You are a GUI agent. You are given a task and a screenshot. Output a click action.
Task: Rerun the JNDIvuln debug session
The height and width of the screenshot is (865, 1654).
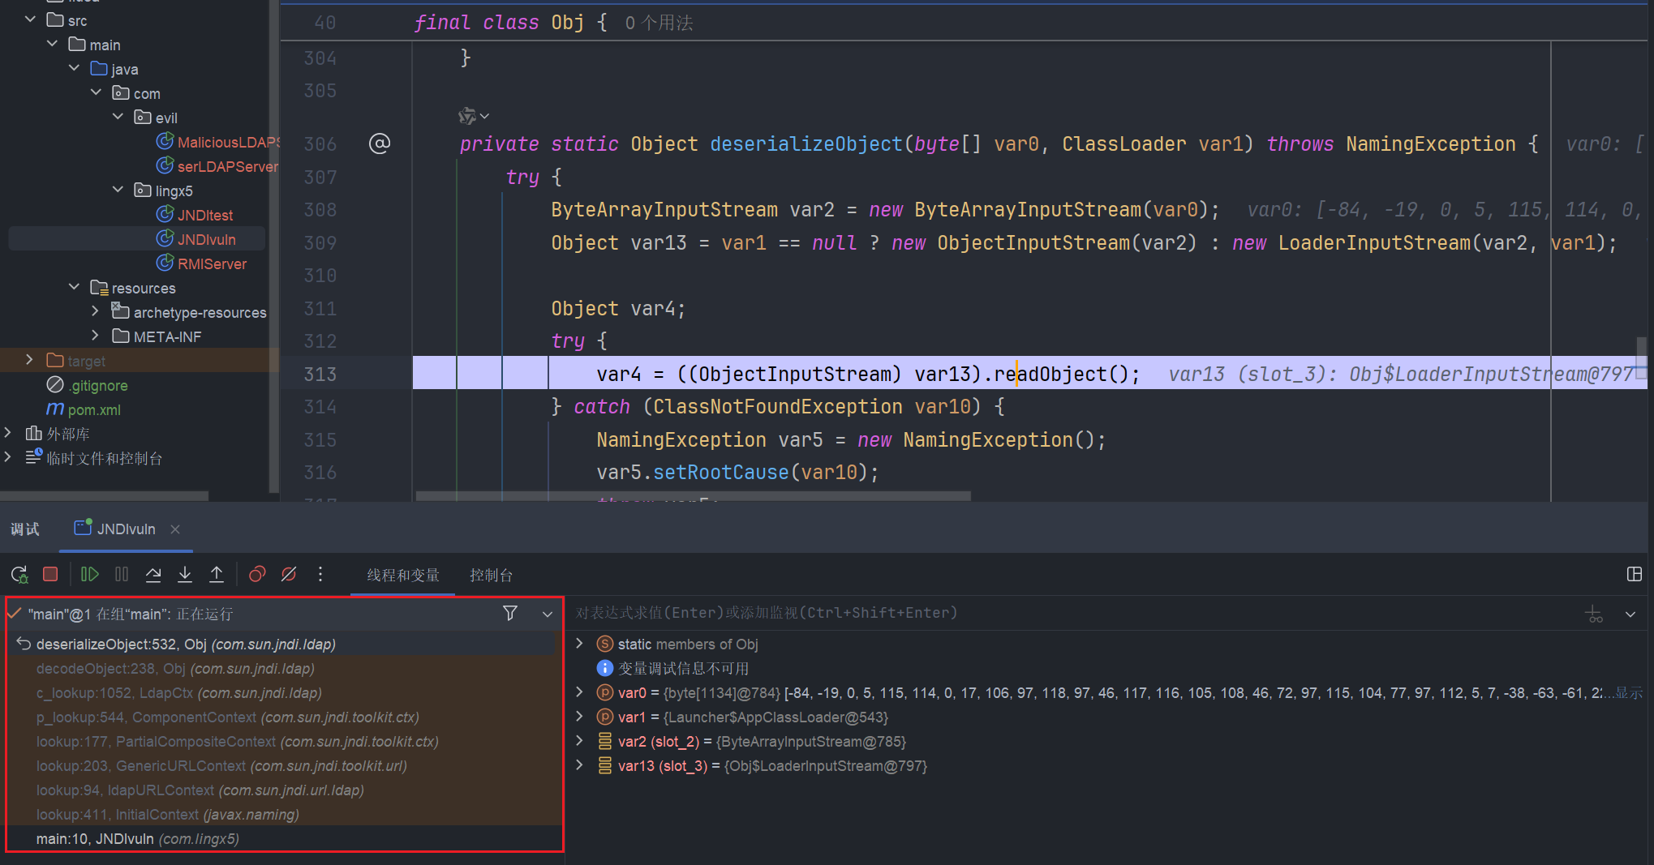(19, 575)
